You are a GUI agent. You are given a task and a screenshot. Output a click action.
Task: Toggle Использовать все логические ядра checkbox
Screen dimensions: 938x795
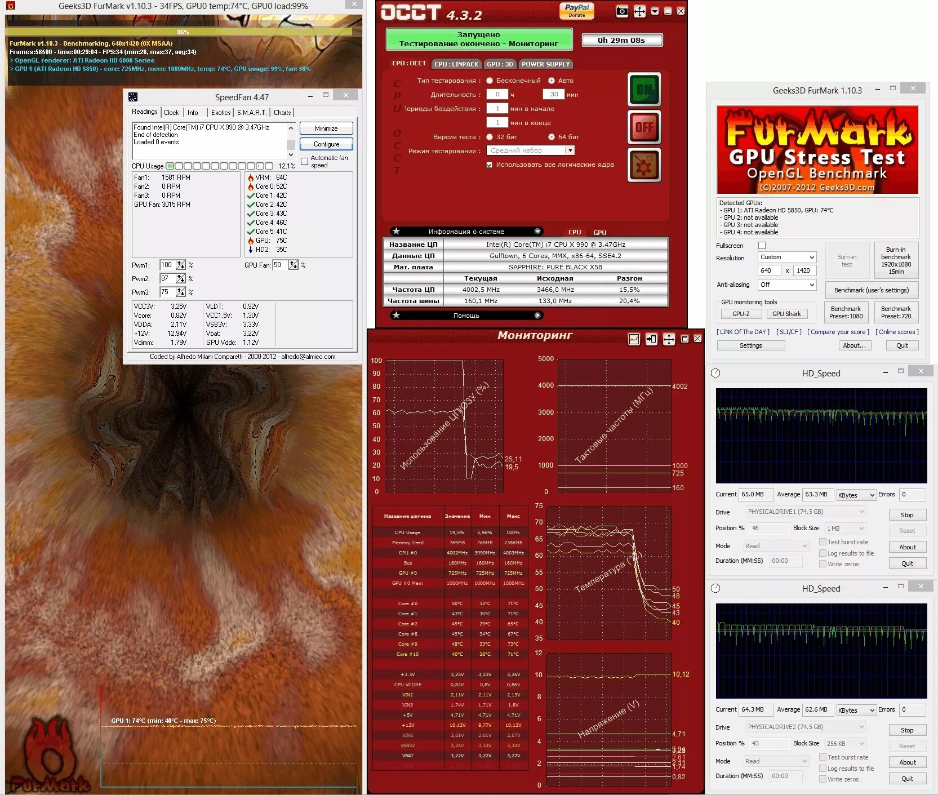pos(490,165)
